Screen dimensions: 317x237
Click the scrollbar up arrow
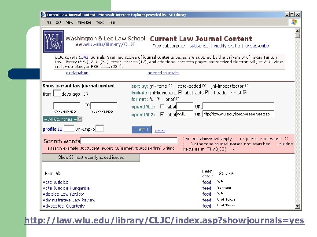pos(297,31)
